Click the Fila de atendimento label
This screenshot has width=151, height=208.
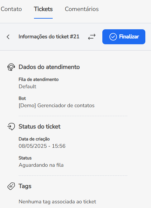39,80
